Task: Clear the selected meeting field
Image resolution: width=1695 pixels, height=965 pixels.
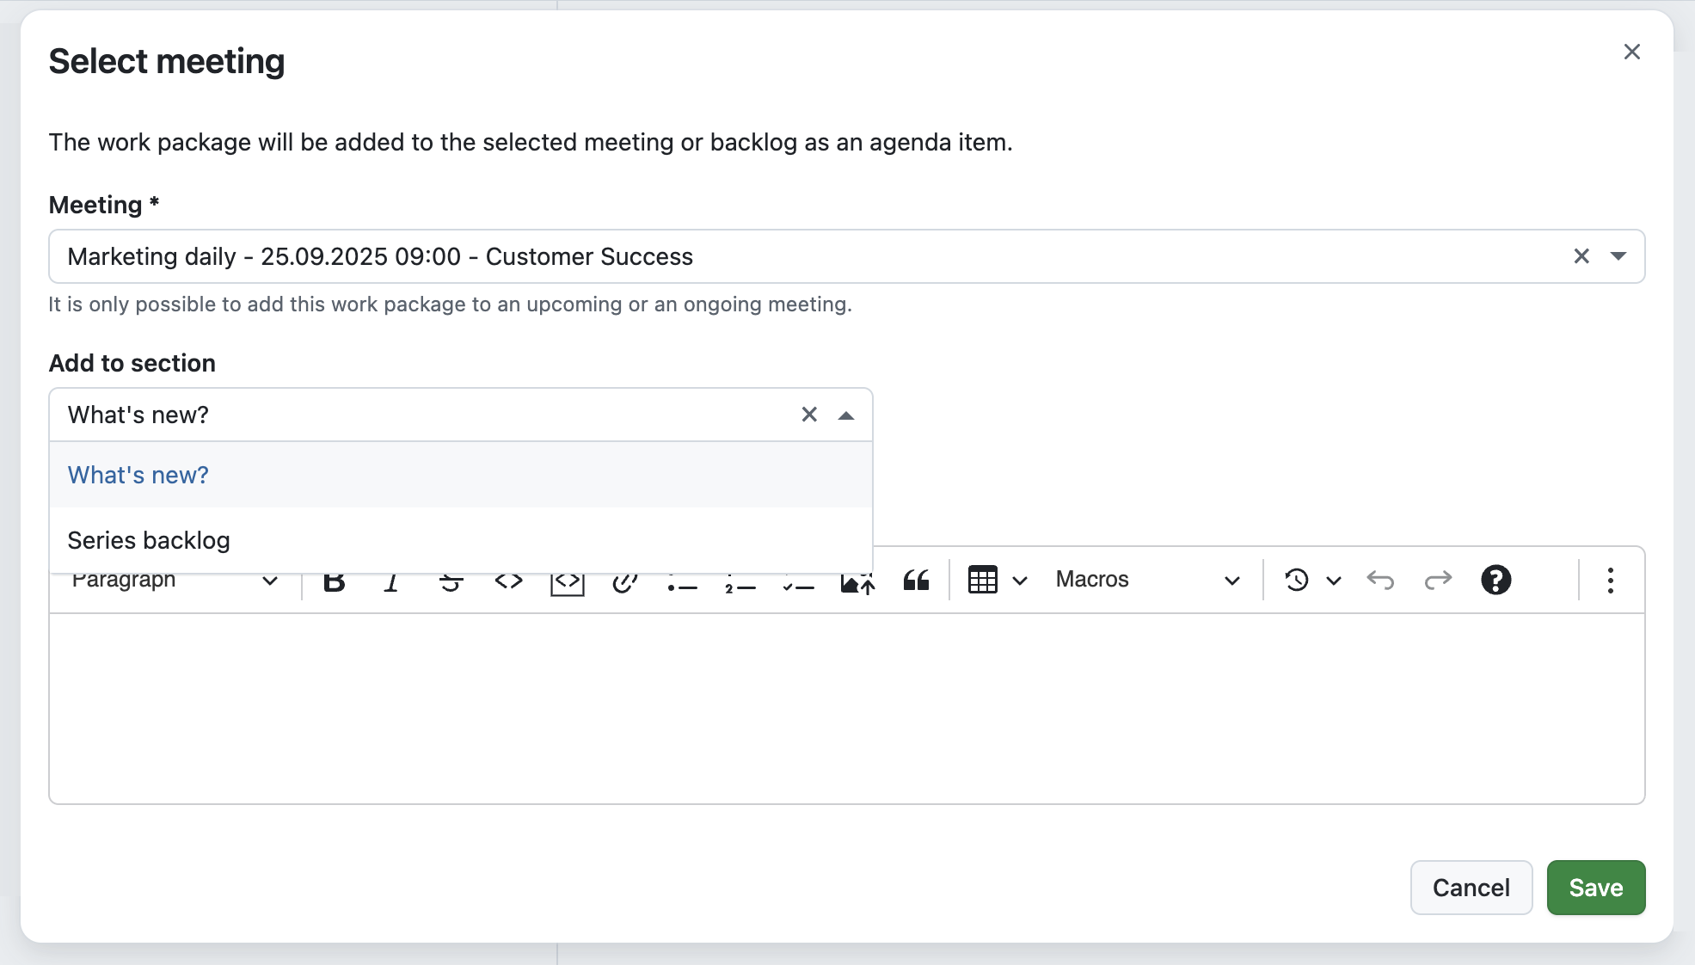Action: point(1581,256)
